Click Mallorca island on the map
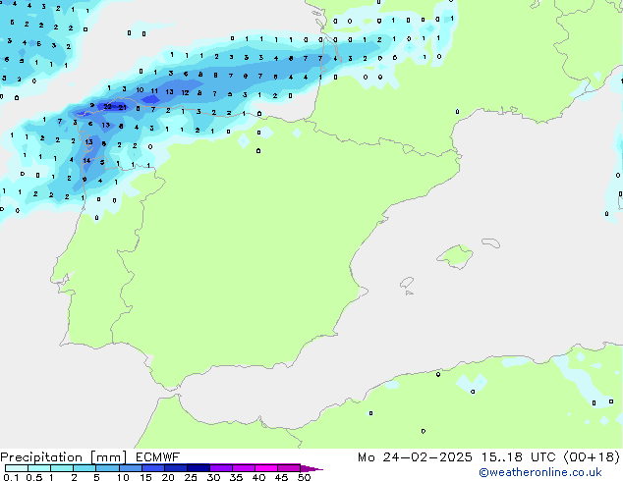 (x=456, y=256)
